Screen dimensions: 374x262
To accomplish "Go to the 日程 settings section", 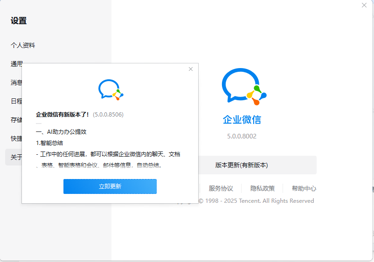I will (x=16, y=101).
